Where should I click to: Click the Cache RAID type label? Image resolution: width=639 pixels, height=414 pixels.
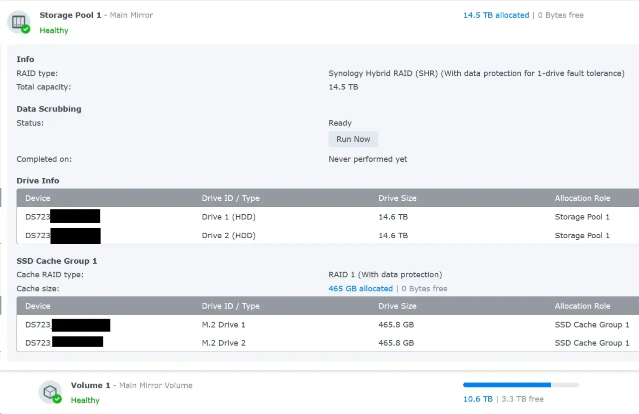tap(50, 275)
